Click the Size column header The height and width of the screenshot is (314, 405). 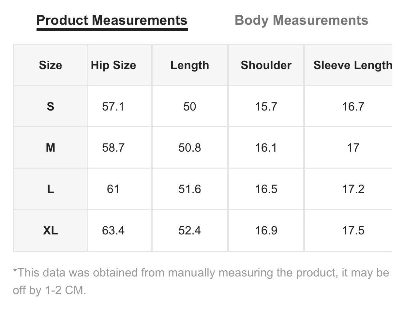[51, 65]
